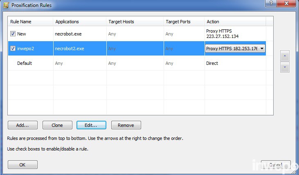299x175 pixels.
Task: Disable the New rule checkbox
Action: [13, 34]
